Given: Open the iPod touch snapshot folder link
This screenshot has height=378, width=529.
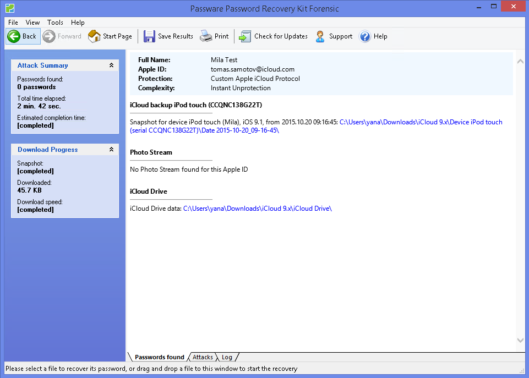Looking at the screenshot, I should (x=316, y=126).
